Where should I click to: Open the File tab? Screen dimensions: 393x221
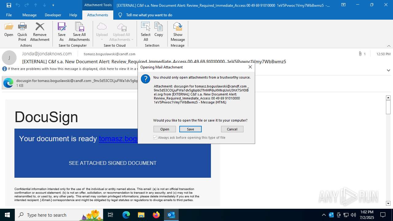point(9,15)
